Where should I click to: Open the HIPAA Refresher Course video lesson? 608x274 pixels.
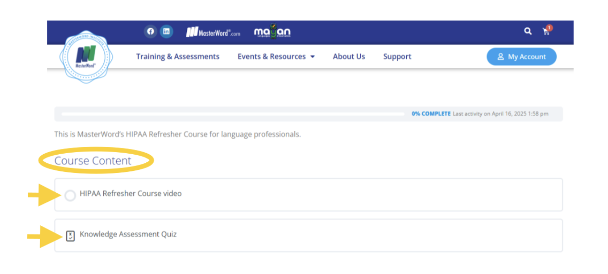[130, 194]
